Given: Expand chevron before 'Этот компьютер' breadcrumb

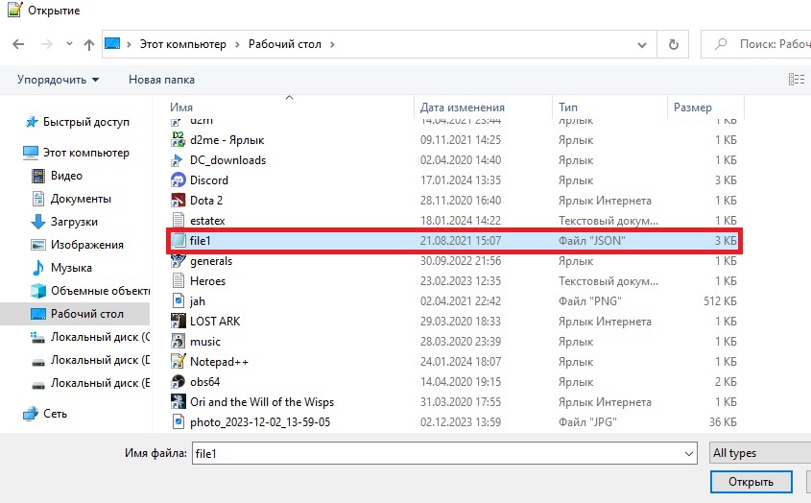Looking at the screenshot, I should click(x=129, y=44).
